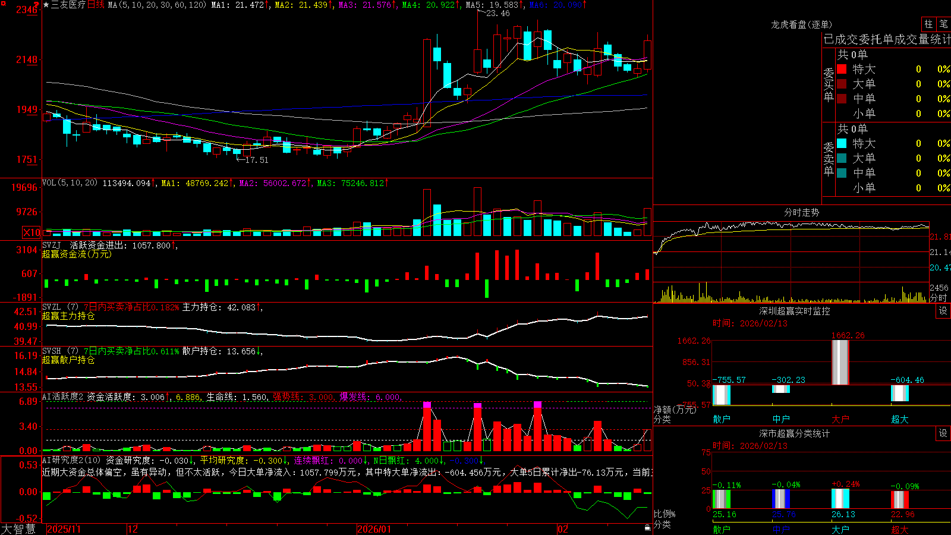The width and height of the screenshot is (951, 535).
Task: Click 超赢散户持仓 label
Action: point(68,360)
